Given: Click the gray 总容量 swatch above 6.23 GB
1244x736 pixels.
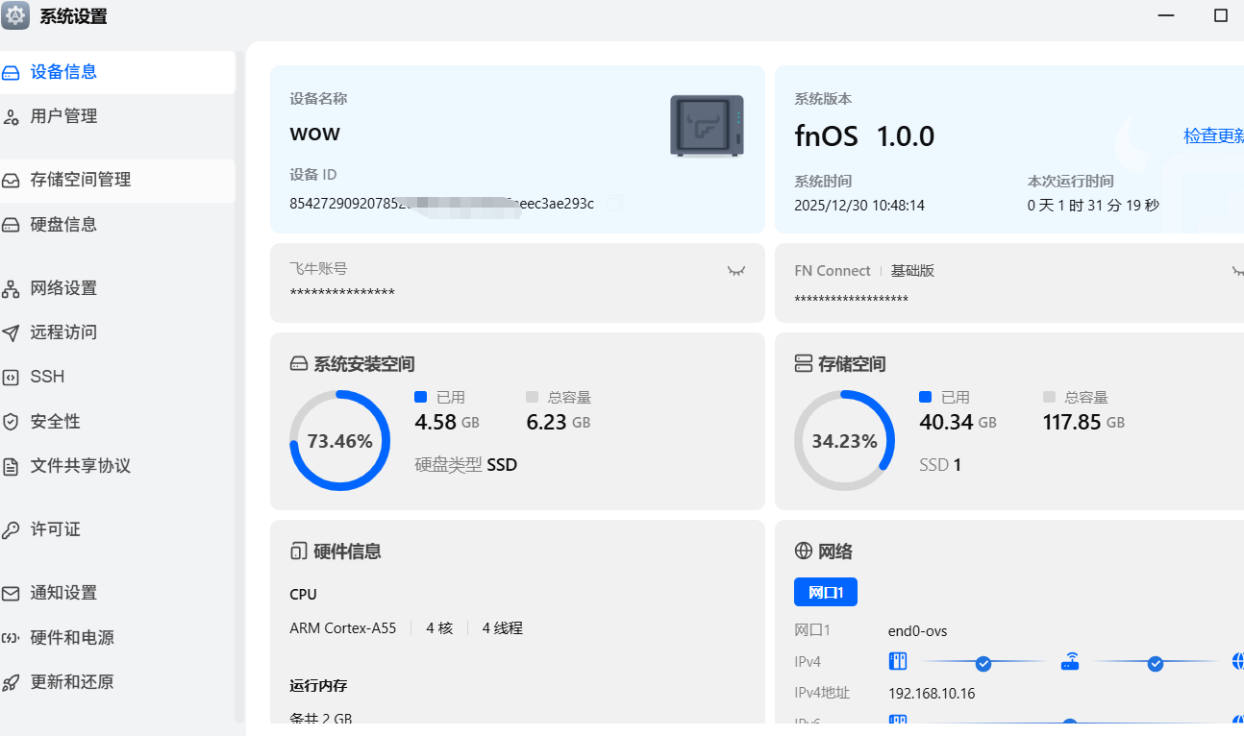Looking at the screenshot, I should (x=533, y=397).
